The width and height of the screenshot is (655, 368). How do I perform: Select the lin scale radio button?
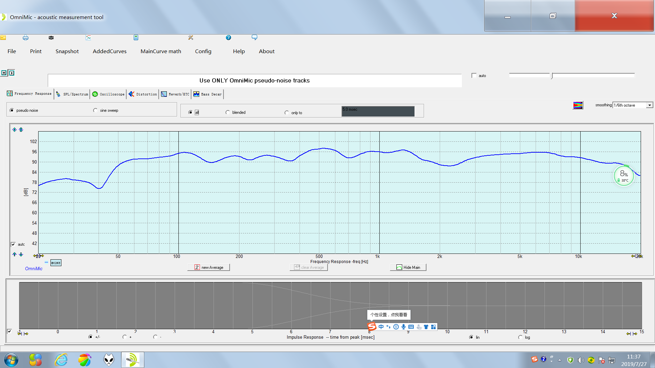pyautogui.click(x=471, y=337)
